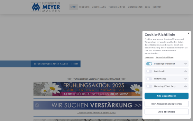Viewport: 193px width, 121px height.
Task: Click the Wir suchen Verstärkung banner
Action: (88, 105)
